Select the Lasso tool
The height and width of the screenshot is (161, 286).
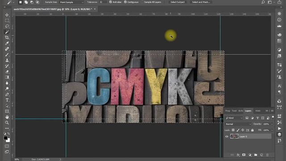click(x=7, y=26)
